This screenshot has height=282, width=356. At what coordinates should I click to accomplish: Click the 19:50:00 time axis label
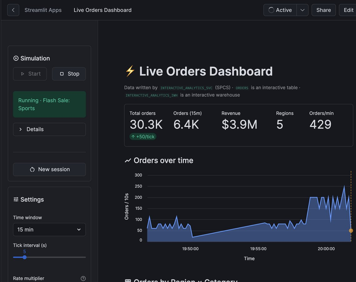click(x=190, y=249)
